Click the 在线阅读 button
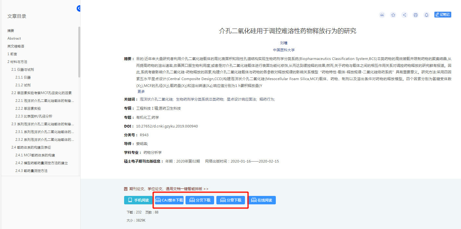This screenshot has width=461, height=229. click(262, 200)
